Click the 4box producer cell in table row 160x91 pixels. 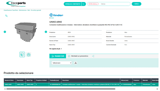(x=137, y=85)
